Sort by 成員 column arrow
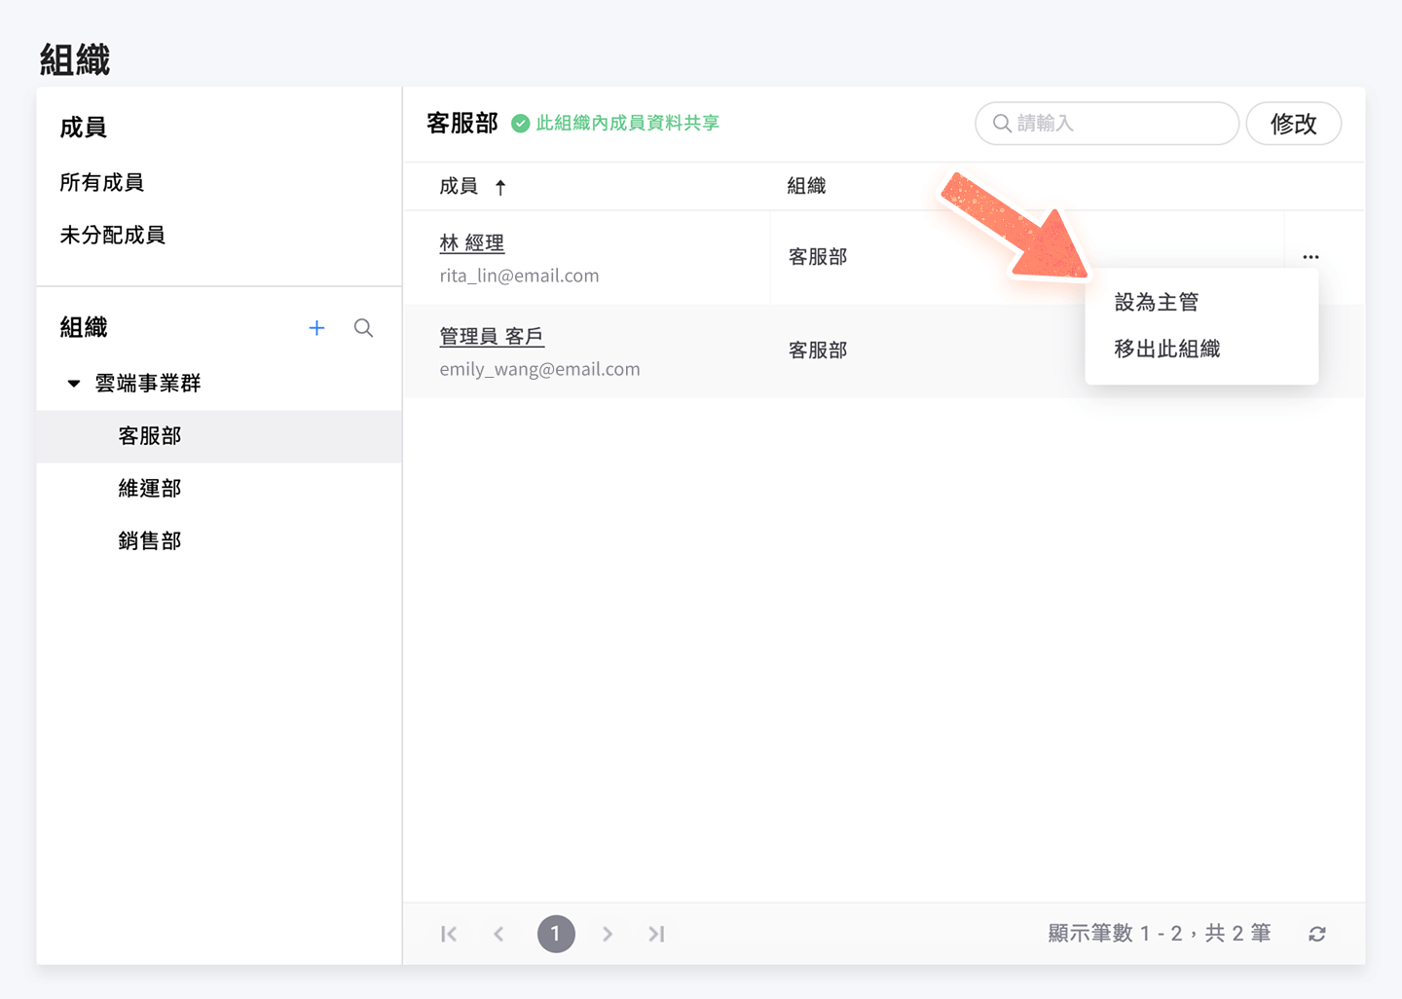 click(x=500, y=187)
